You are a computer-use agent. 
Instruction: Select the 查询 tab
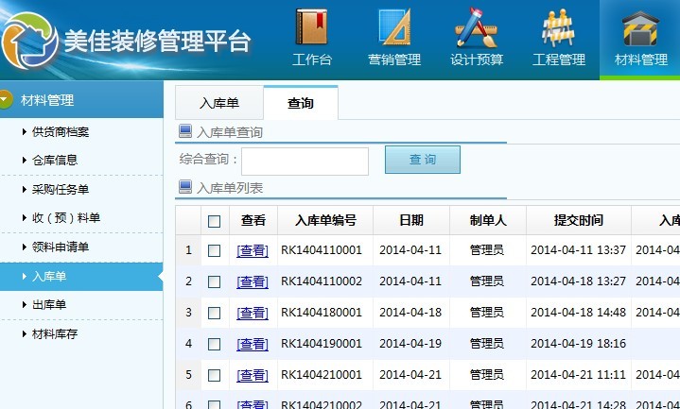point(300,103)
